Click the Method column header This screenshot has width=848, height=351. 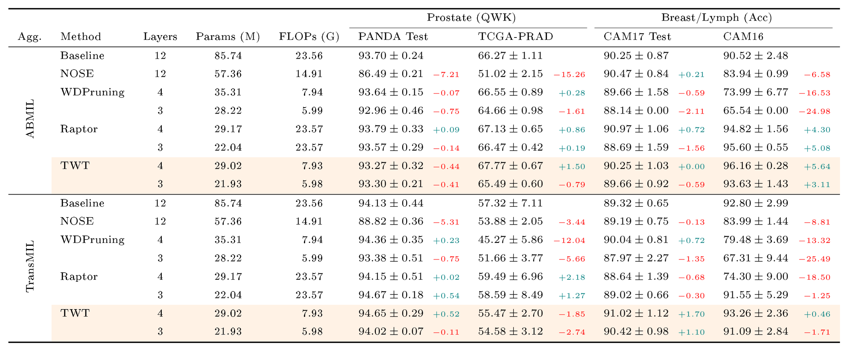click(81, 36)
